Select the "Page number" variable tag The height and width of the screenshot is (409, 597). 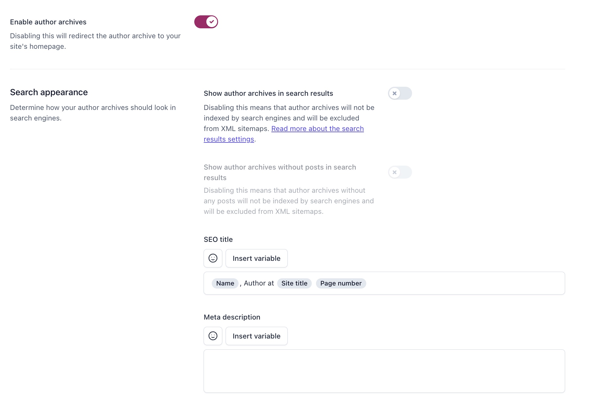click(x=341, y=283)
